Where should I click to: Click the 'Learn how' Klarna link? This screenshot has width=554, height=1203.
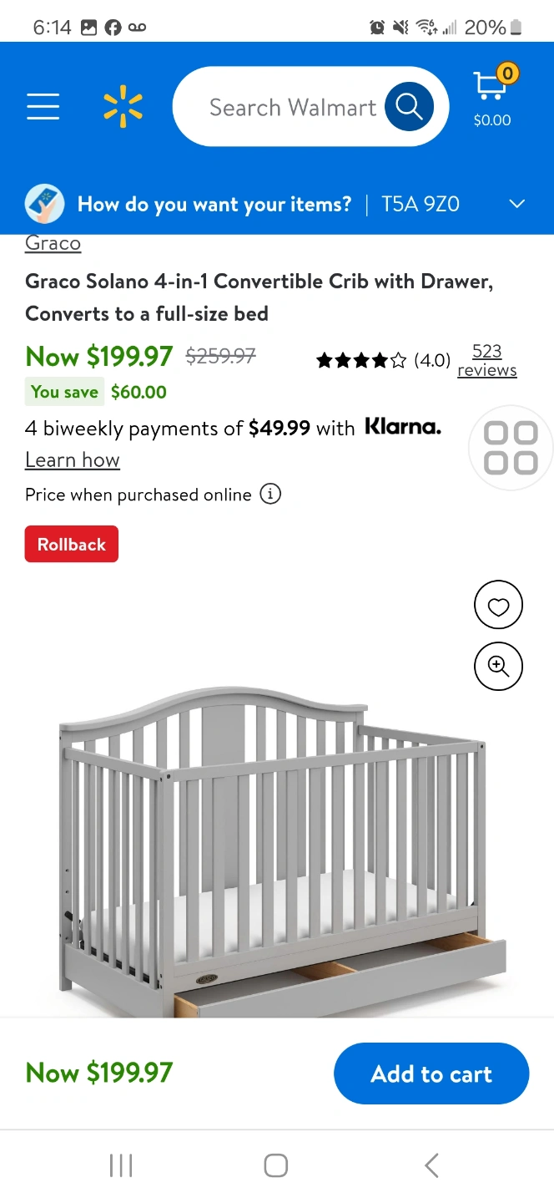pos(72,459)
